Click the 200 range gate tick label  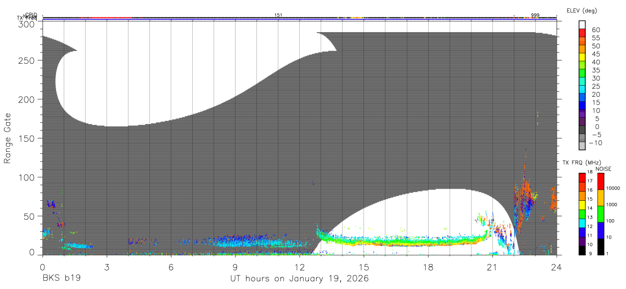(x=27, y=99)
